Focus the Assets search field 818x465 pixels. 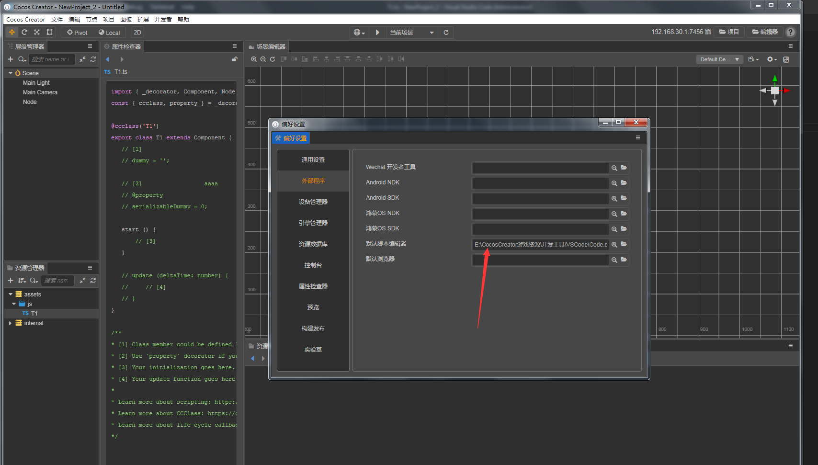coord(57,281)
